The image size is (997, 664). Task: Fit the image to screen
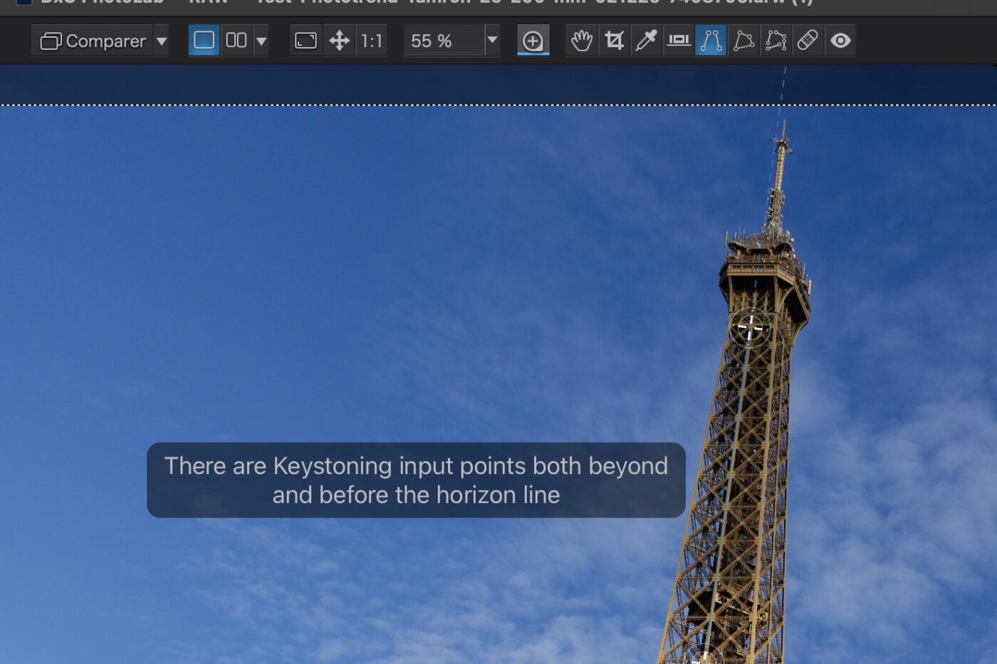(x=306, y=41)
